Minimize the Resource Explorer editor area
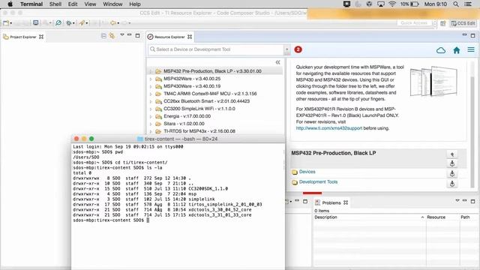The image size is (480, 270). tap(464, 35)
